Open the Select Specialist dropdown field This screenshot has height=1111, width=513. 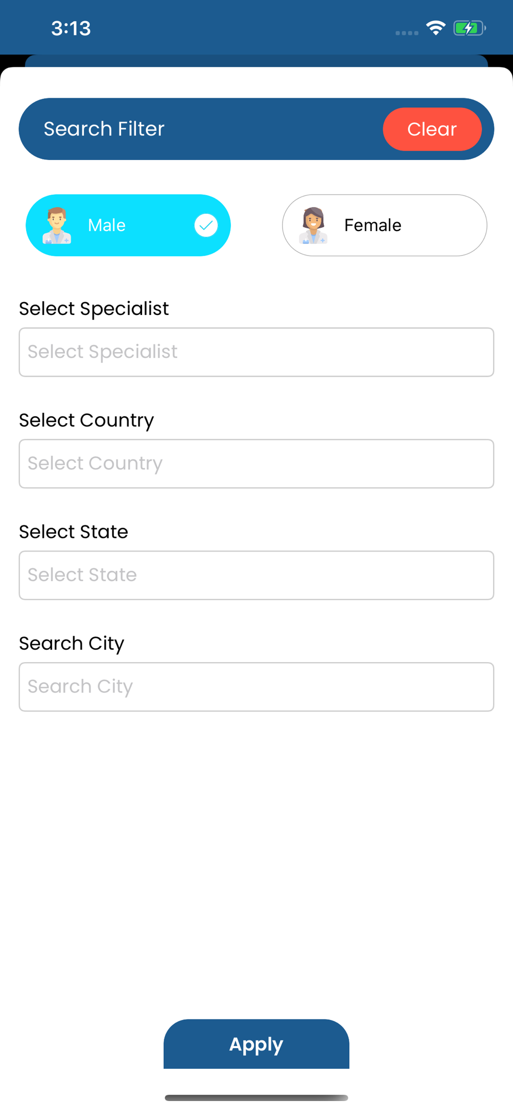click(256, 352)
